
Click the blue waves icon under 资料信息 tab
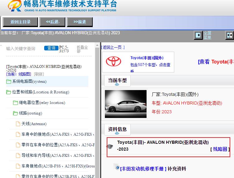click(117, 133)
